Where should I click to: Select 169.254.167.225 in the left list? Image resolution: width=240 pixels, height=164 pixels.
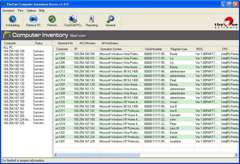tap(14, 123)
